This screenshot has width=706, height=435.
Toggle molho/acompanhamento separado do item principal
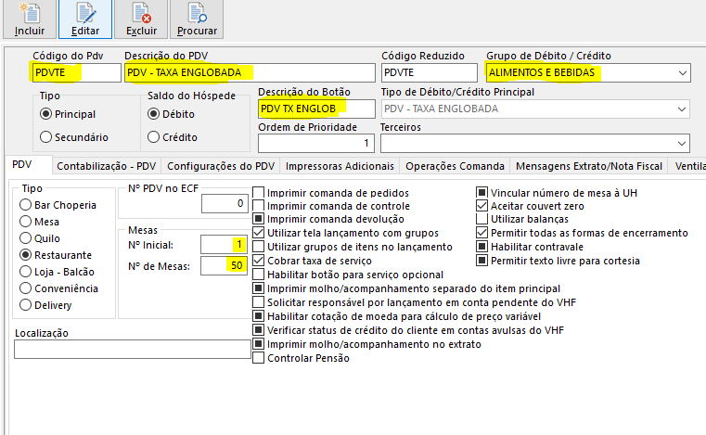259,288
